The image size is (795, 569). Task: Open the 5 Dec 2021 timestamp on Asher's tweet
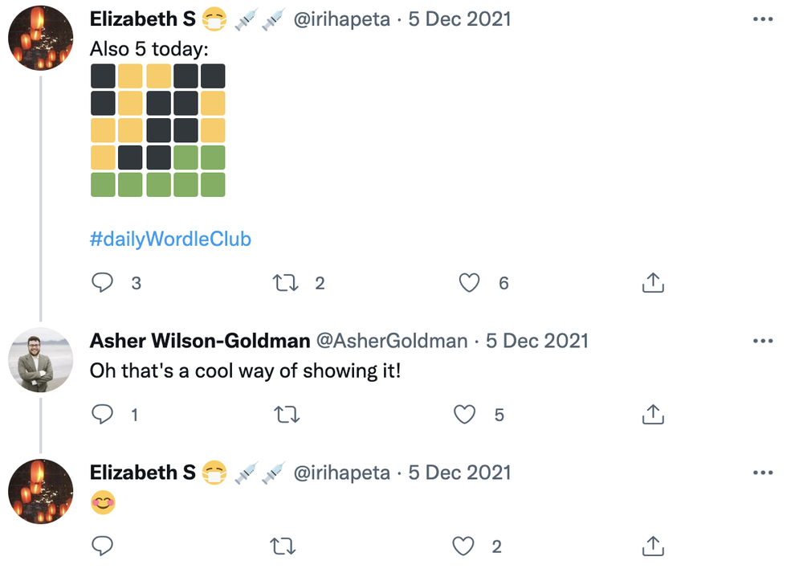click(x=536, y=341)
